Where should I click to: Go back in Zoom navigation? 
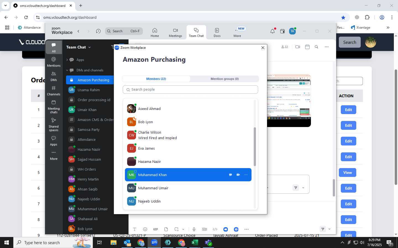78,31
